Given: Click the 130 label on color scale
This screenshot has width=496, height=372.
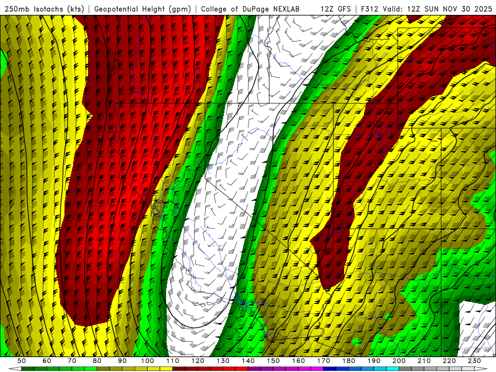Looking at the screenshot, I should tap(223, 361).
